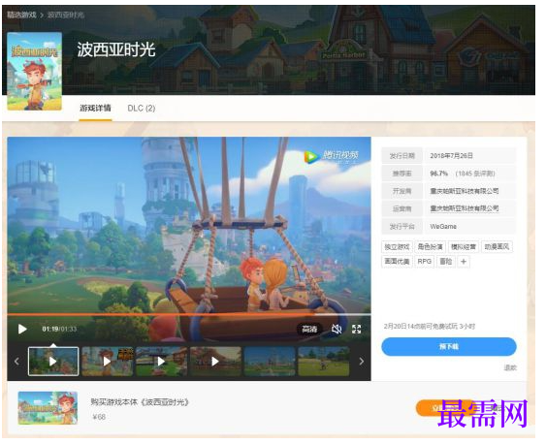Open the operator company name link

(465, 208)
